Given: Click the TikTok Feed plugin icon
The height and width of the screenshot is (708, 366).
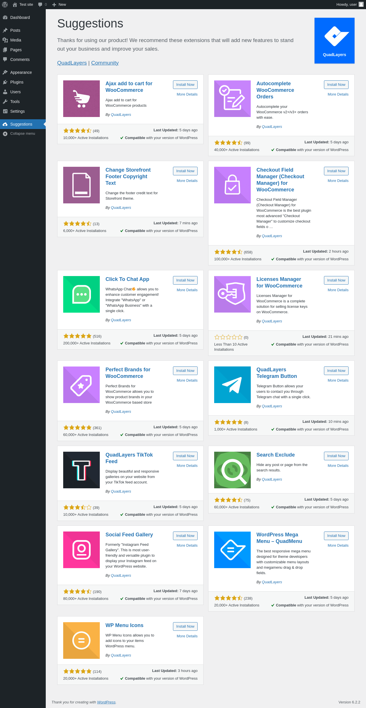Looking at the screenshot, I should pos(81,470).
